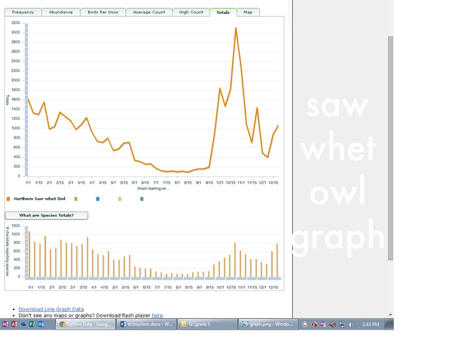450x338 pixels.
Task: Switch to ecosystem.docx Word taskbar window
Action: [145, 324]
